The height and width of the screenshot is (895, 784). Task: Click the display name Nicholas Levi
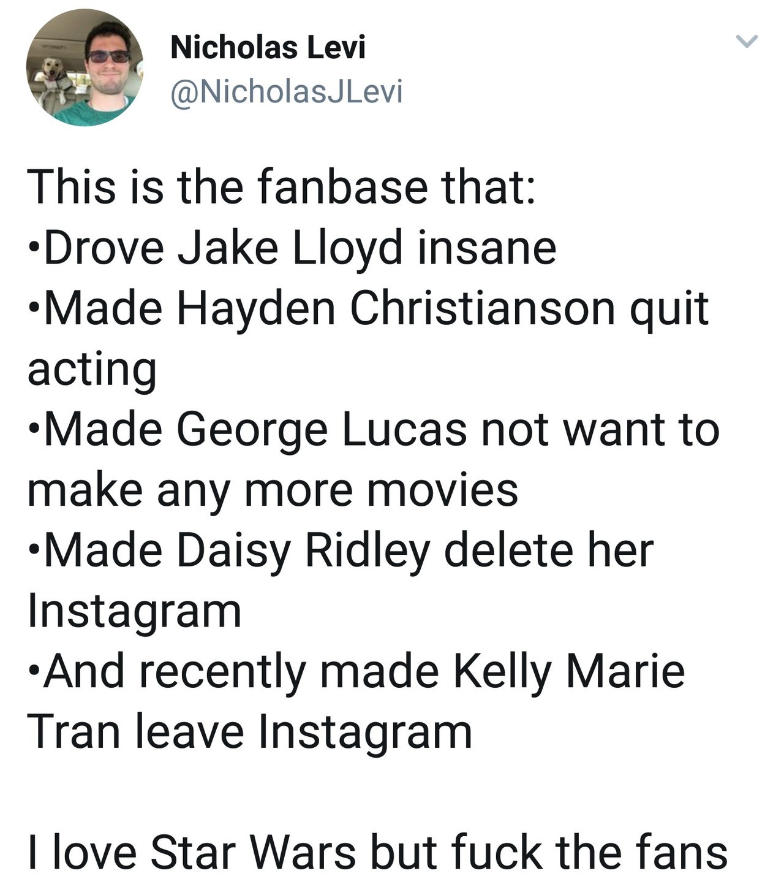point(268,47)
